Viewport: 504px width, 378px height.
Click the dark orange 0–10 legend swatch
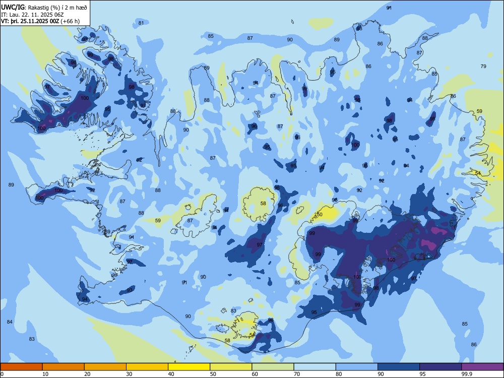point(21,367)
